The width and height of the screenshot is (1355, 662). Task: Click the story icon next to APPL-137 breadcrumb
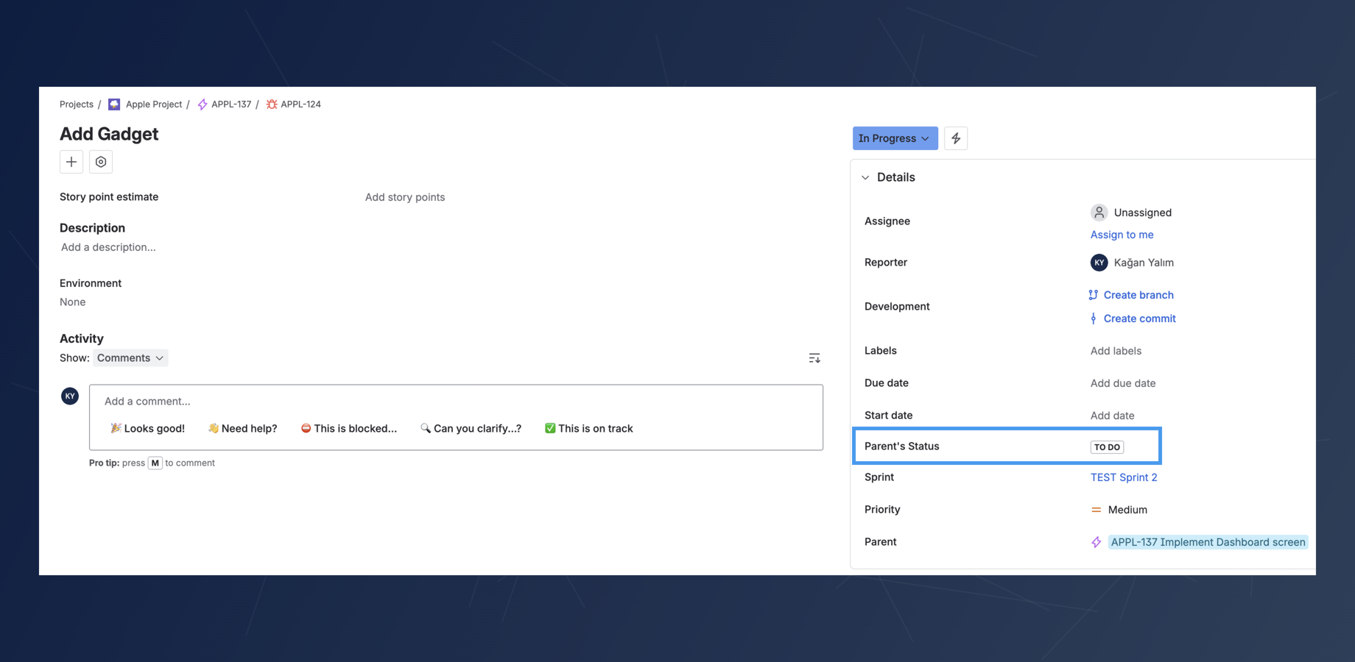201,104
